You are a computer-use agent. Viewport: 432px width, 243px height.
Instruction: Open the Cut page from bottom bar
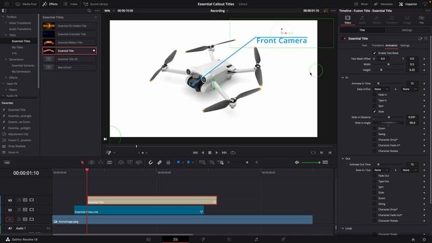(148, 240)
